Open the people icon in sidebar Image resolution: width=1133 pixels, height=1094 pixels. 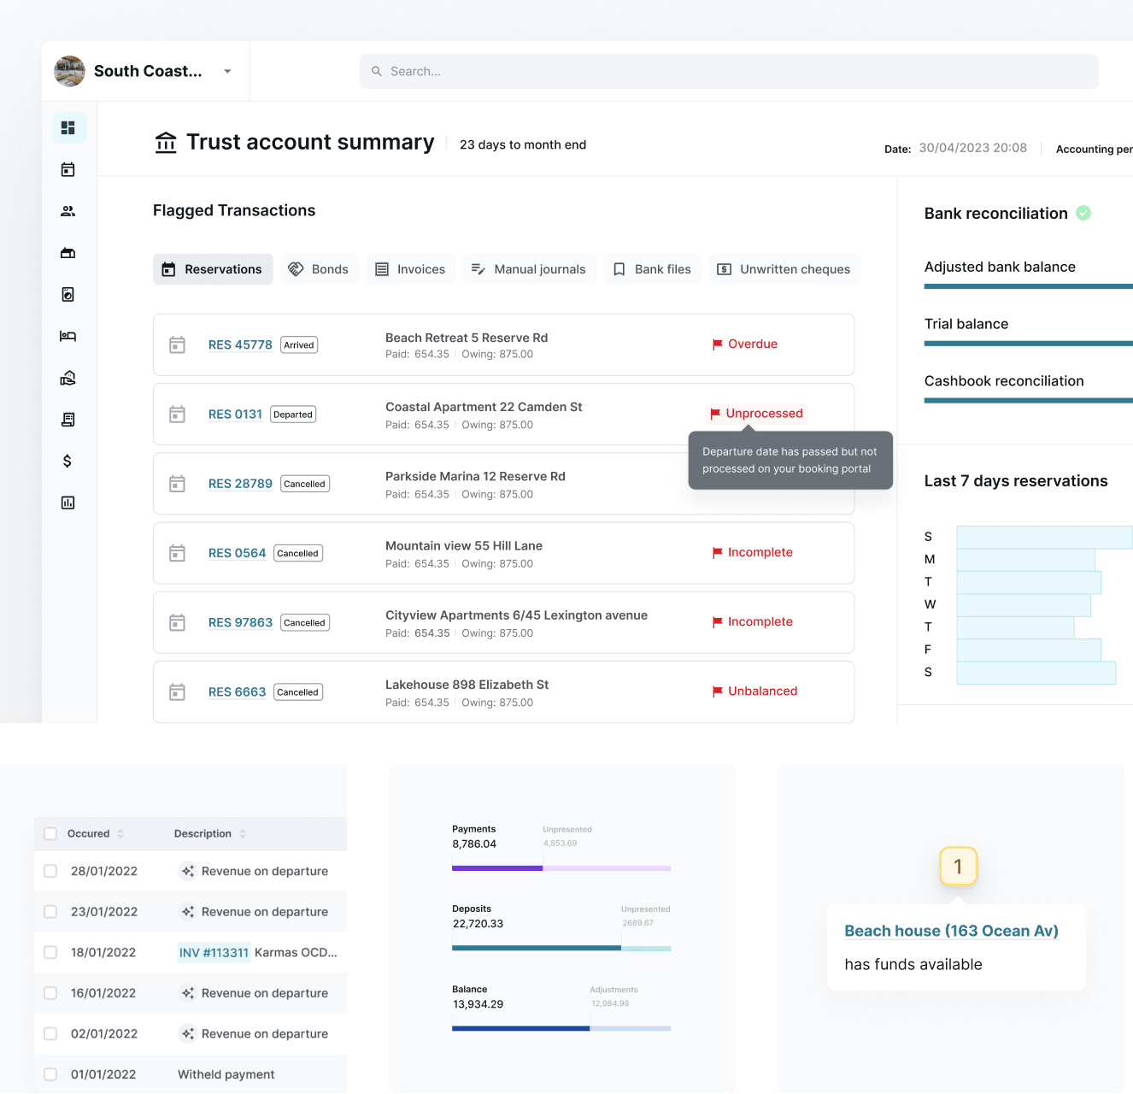pos(68,211)
